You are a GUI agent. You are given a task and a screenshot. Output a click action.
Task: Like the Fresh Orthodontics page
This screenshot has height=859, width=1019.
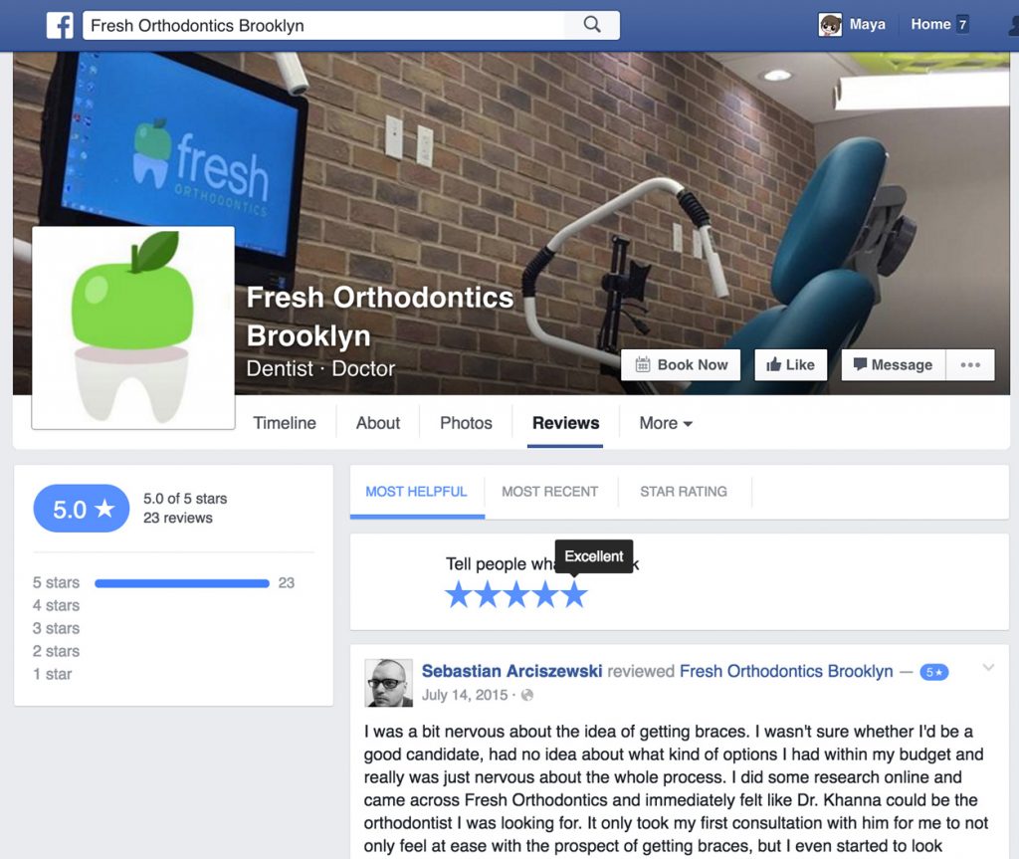(790, 364)
